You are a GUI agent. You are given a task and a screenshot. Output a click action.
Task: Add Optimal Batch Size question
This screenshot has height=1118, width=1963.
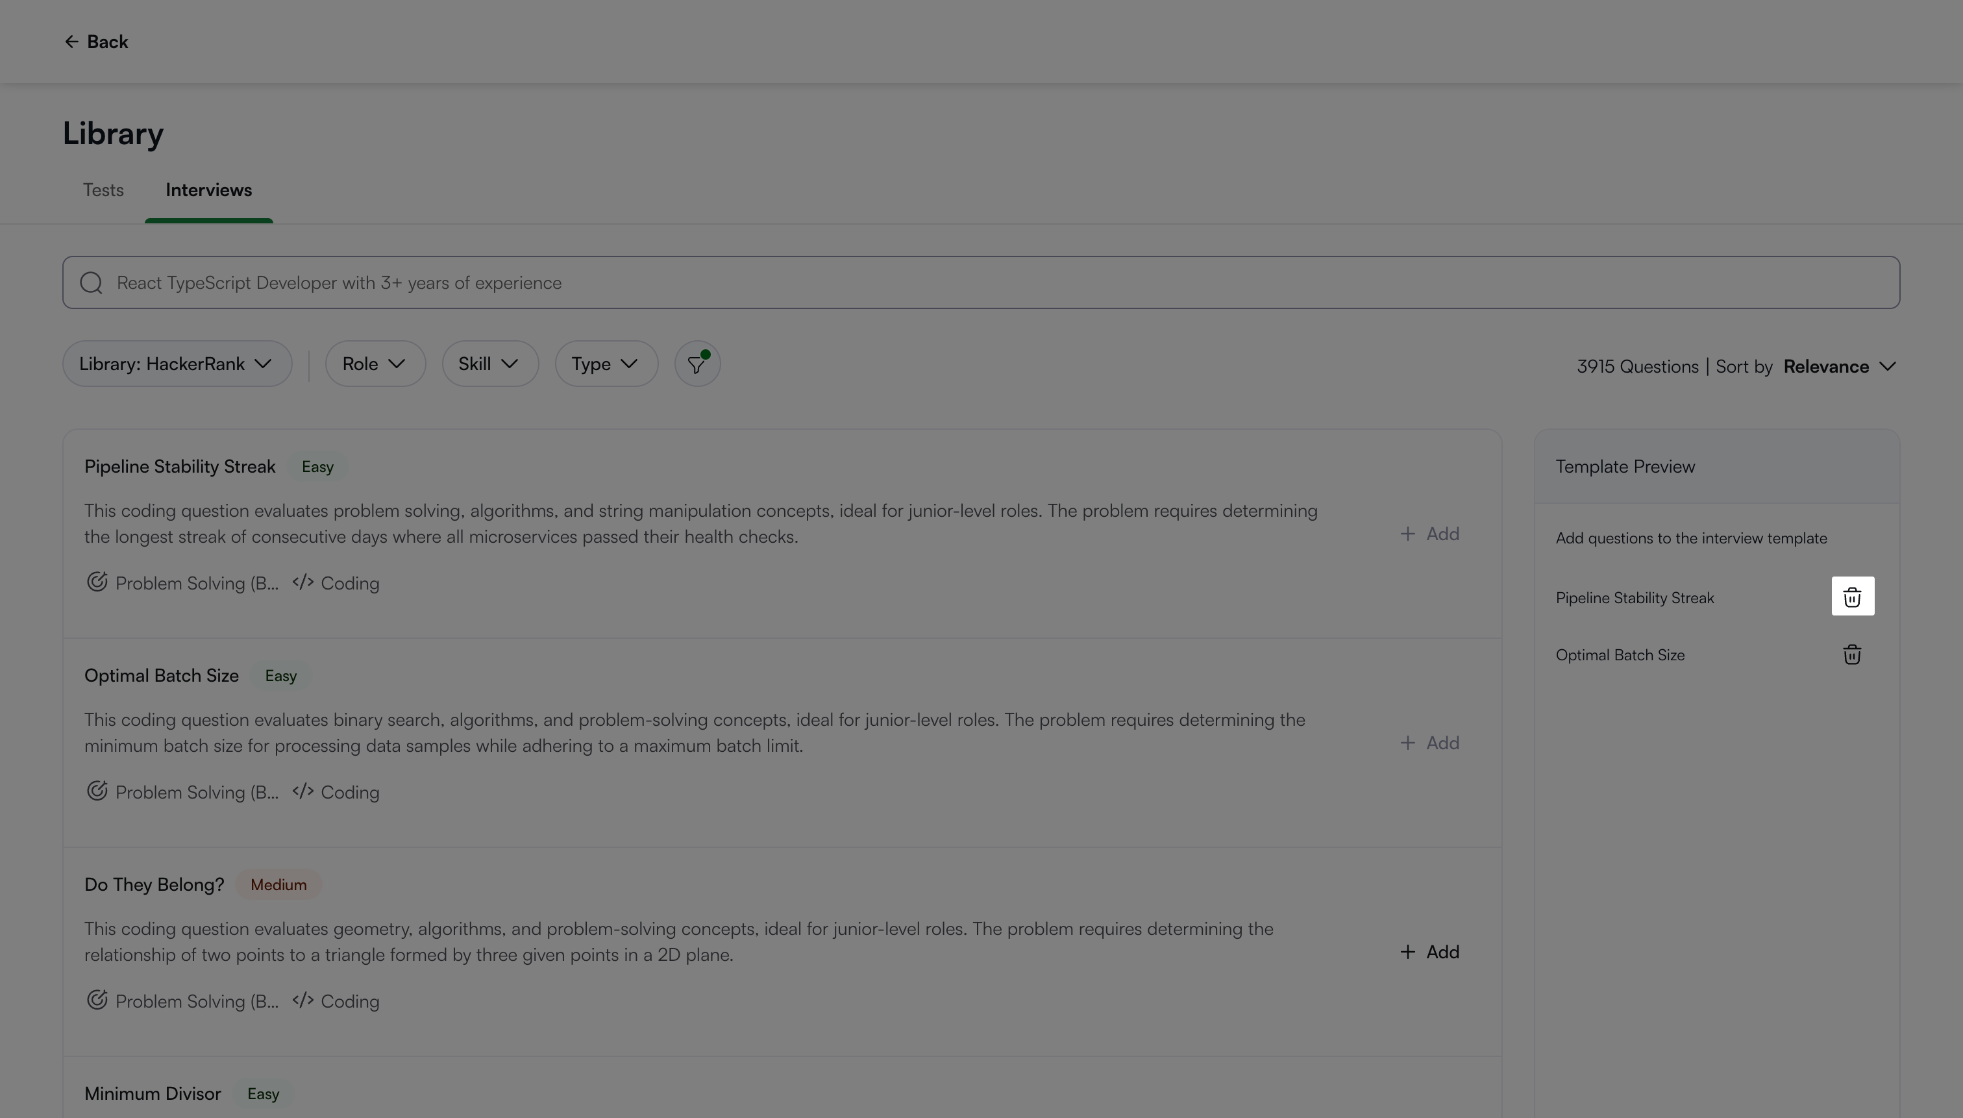click(1429, 743)
